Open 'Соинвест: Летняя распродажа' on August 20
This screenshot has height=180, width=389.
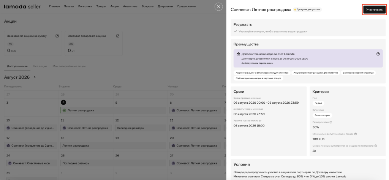[195, 145]
